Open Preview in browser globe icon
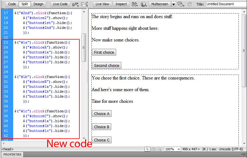This screenshot has width=247, height=158. tap(144, 4)
